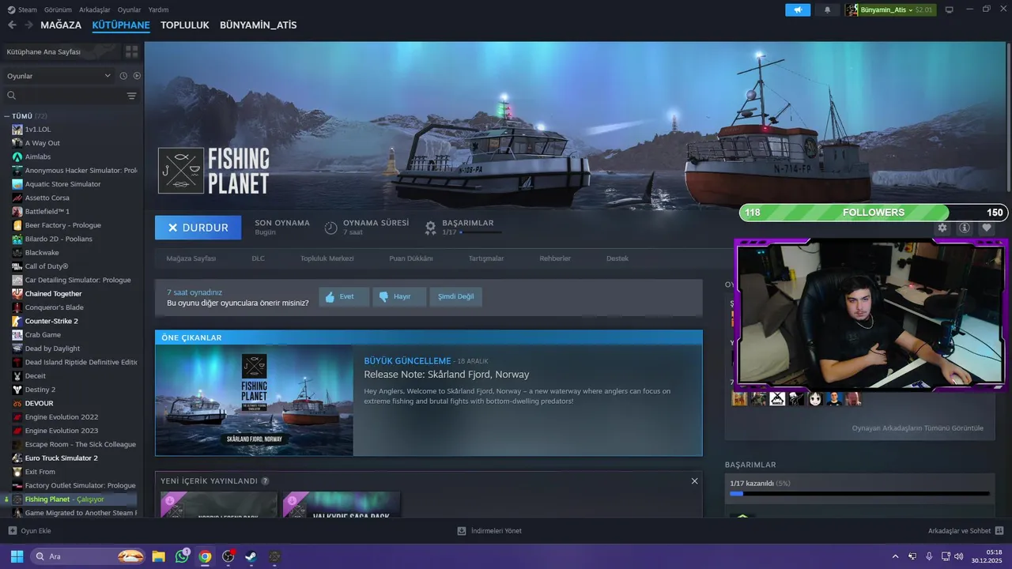Viewport: 1012px width, 569px height.
Task: Open Steam from the taskbar
Action: [x=251, y=556]
